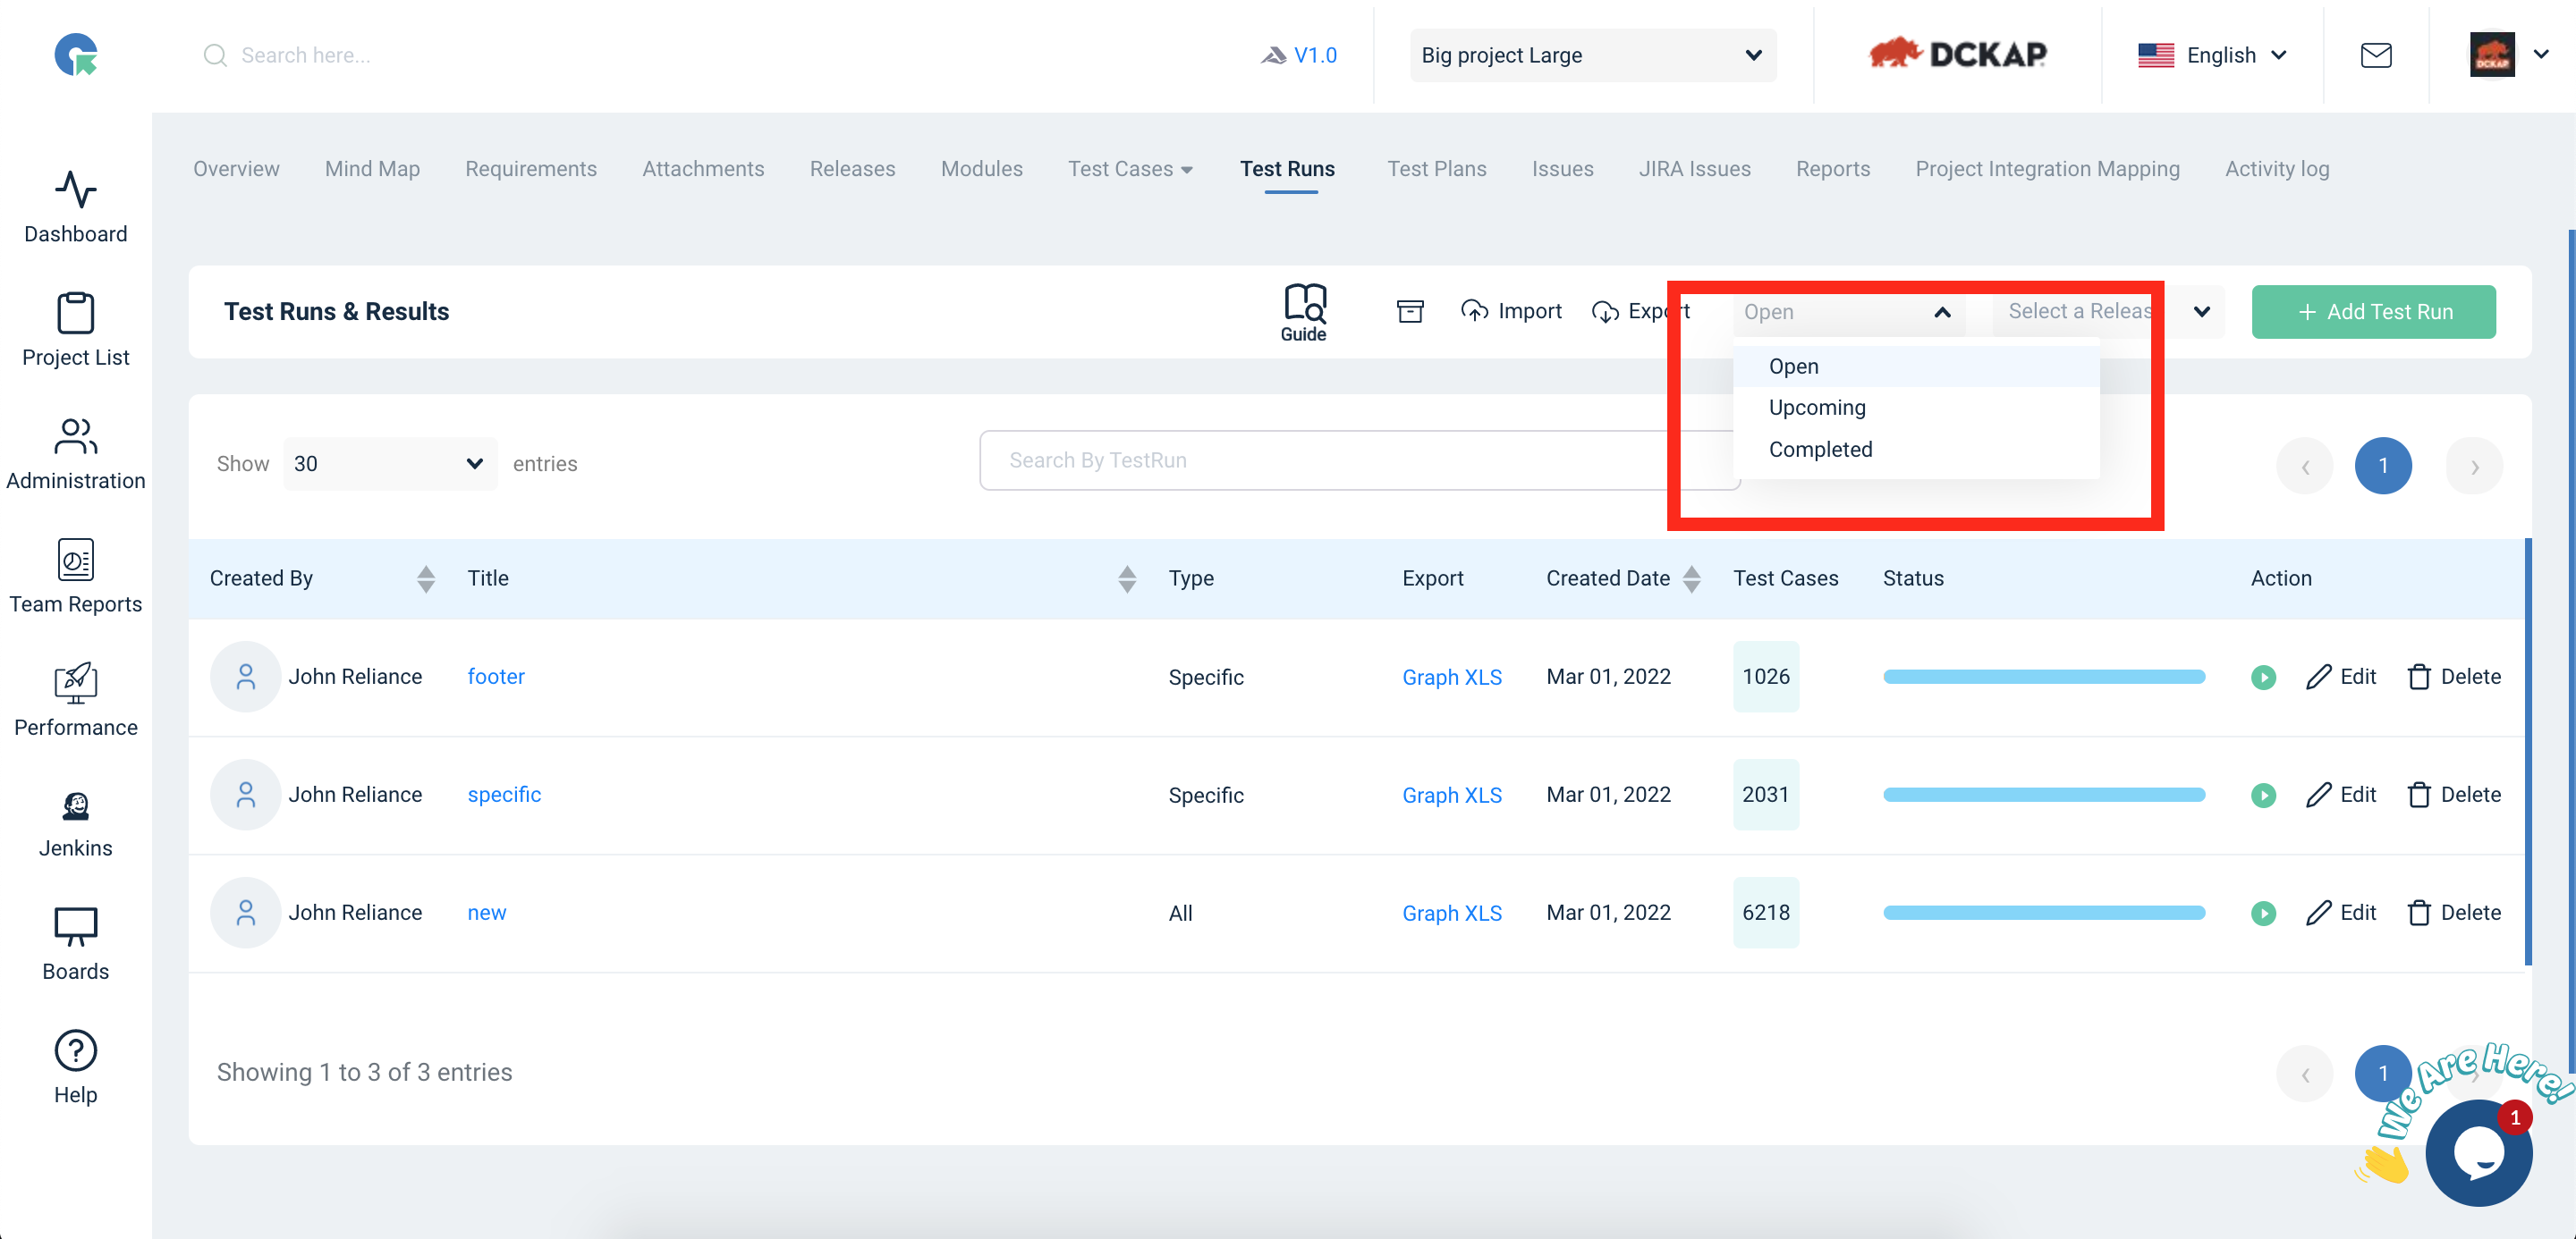Viewport: 2576px width, 1239px height.
Task: Open the Test Plans tab
Action: (1436, 169)
